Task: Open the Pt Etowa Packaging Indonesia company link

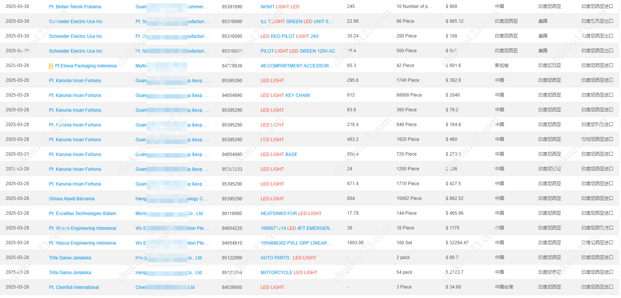Action: [x=86, y=66]
